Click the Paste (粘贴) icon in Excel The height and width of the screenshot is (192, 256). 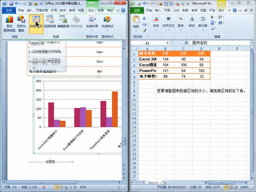tap(136, 22)
